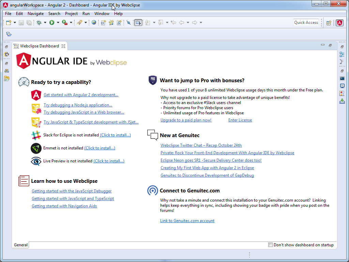Image resolution: width=349 pixels, height=262 pixels.
Task: Open the Help menu
Action: coord(118,14)
